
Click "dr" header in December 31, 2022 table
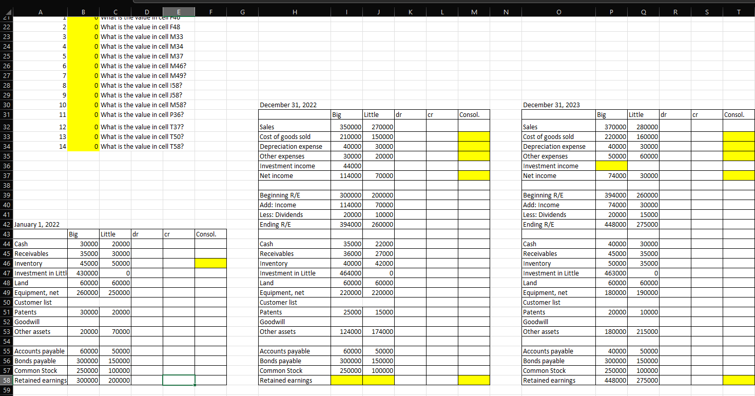(399, 114)
